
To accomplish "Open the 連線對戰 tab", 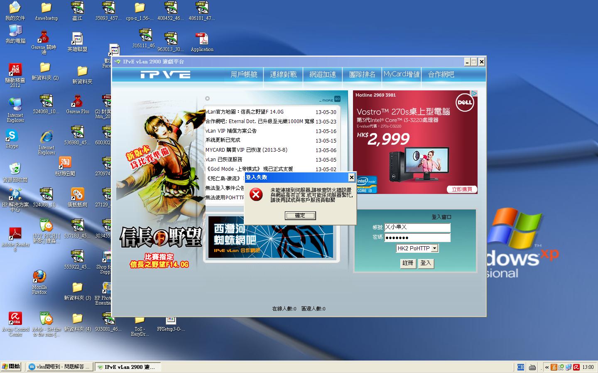I will coord(283,75).
